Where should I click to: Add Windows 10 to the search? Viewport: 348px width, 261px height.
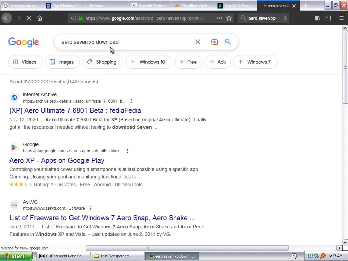pos(149,62)
